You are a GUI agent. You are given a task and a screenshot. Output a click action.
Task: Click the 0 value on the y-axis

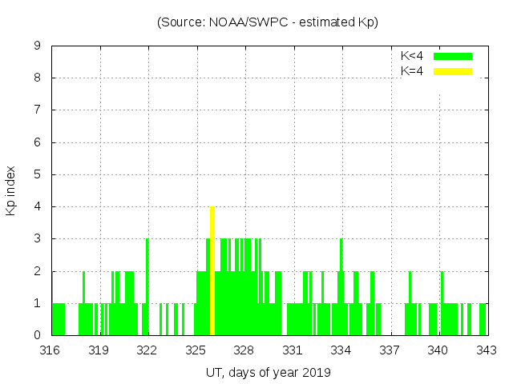coord(37,335)
